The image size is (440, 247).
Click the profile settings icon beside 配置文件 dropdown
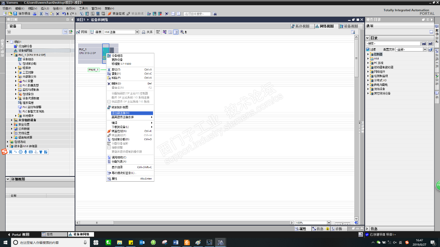pos(431,49)
